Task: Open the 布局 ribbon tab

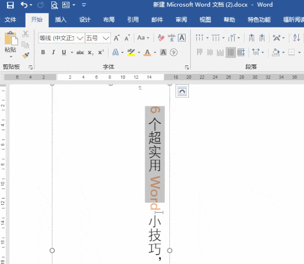Action: (x=109, y=19)
